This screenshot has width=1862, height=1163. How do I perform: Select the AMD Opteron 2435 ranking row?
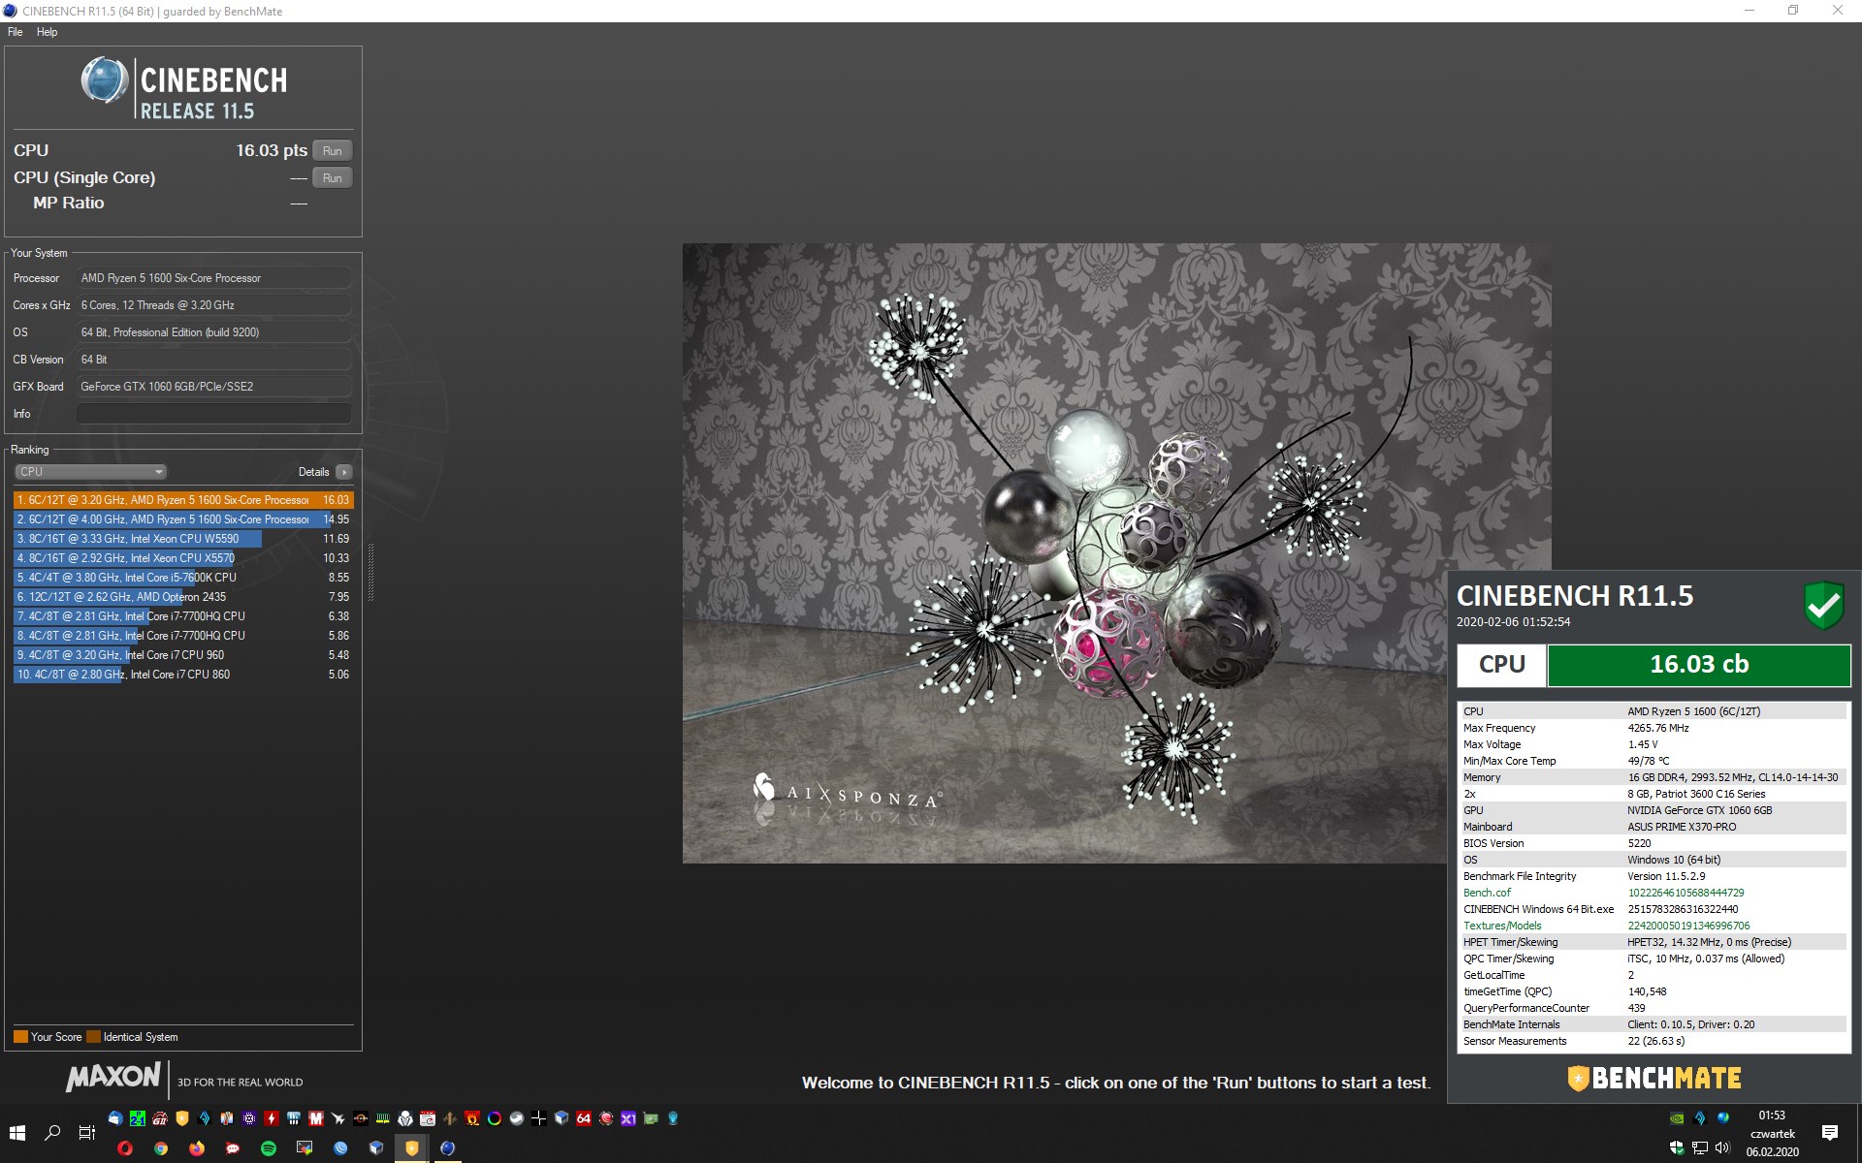[183, 597]
